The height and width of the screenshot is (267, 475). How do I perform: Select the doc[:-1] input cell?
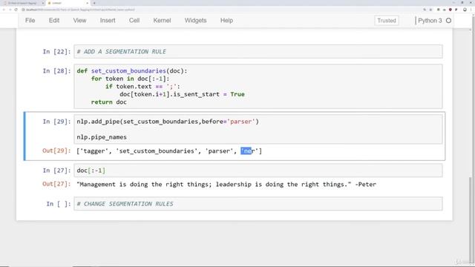(x=258, y=171)
